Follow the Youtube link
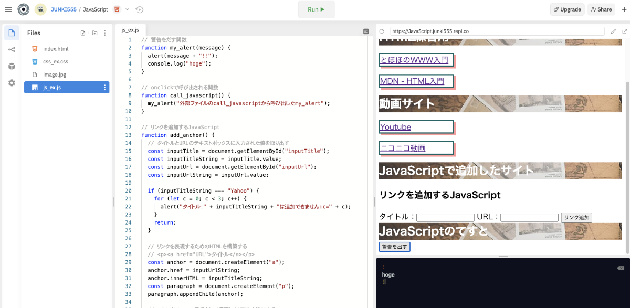This screenshot has height=308, width=630. [x=396, y=127]
